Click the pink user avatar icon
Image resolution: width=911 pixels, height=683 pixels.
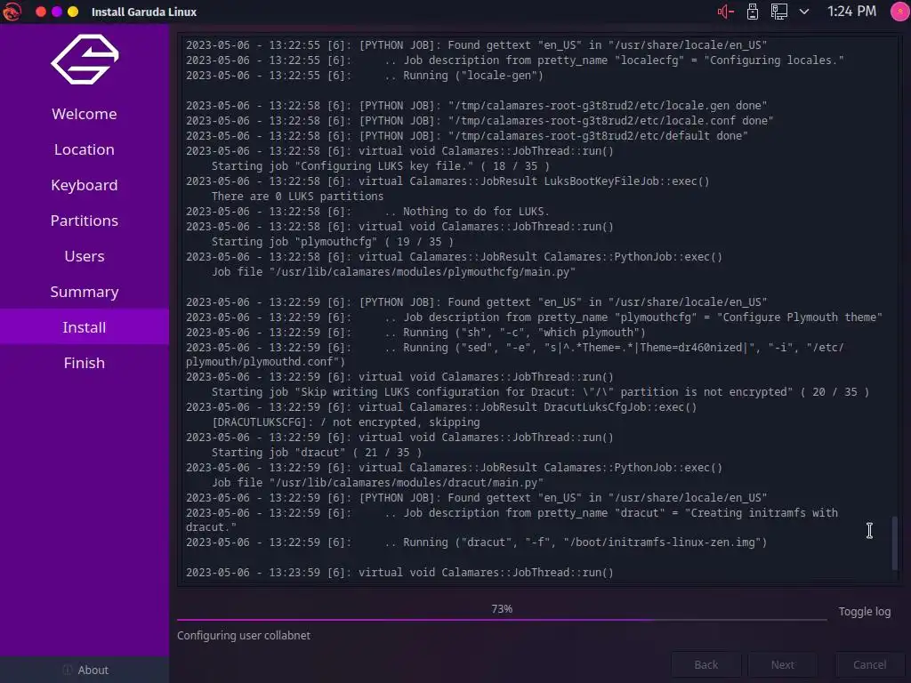click(x=900, y=12)
